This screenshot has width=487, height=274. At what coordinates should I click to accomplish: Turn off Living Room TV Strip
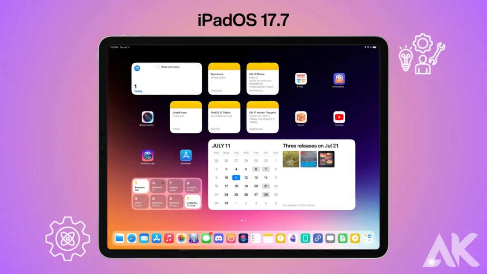pos(192,202)
